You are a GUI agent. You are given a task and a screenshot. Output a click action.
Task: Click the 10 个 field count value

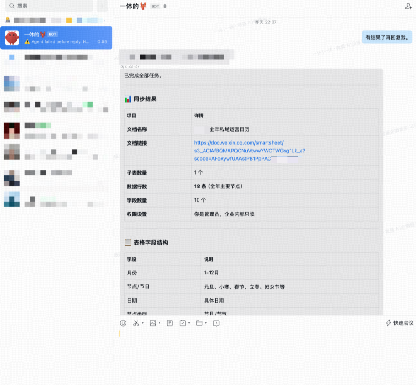pyautogui.click(x=200, y=200)
